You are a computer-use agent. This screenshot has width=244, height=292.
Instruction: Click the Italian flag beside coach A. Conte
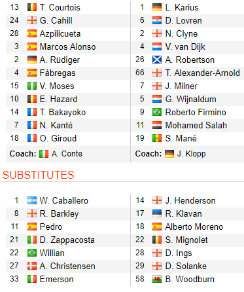click(44, 154)
